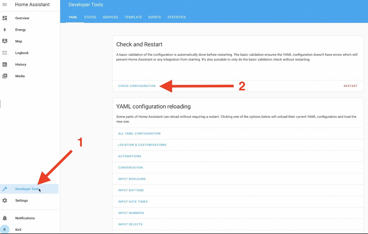The image size is (368, 234).
Task: Switch to the SERVICES tab
Action: [111, 17]
